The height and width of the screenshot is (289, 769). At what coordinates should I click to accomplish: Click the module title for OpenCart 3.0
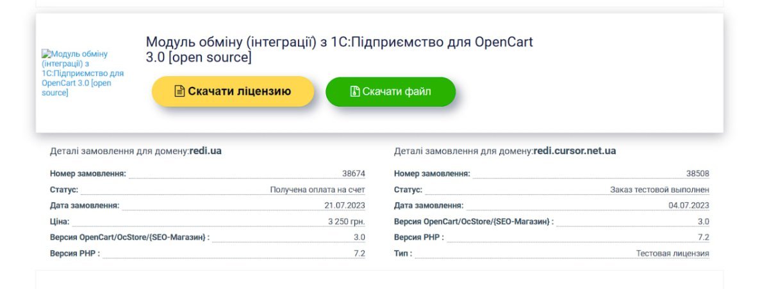[340, 50]
